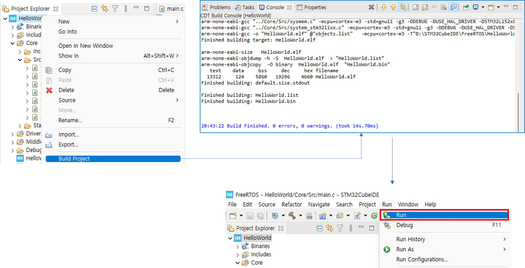Toggle Pin Console button
Image resolution: width=525 pixels, height=268 pixels.
tap(466, 7)
